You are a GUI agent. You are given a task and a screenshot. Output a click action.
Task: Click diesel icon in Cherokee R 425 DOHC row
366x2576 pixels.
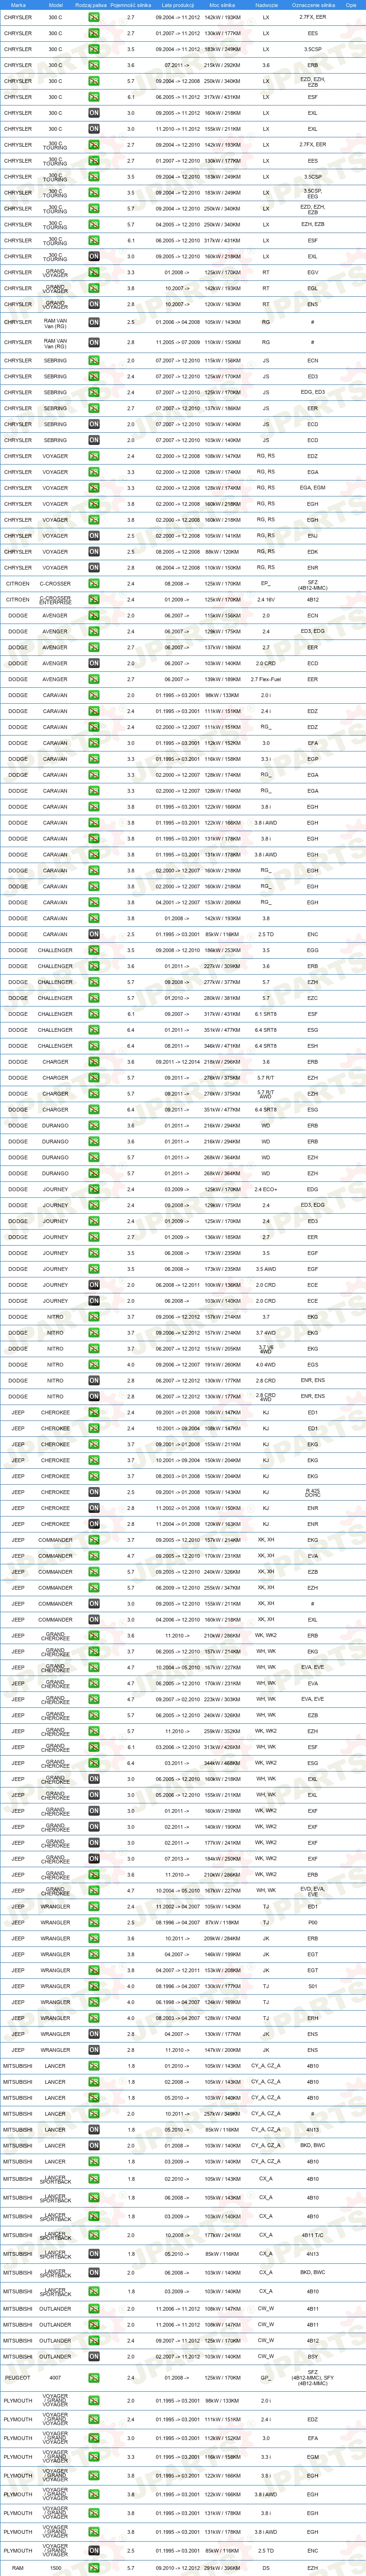tap(94, 1493)
